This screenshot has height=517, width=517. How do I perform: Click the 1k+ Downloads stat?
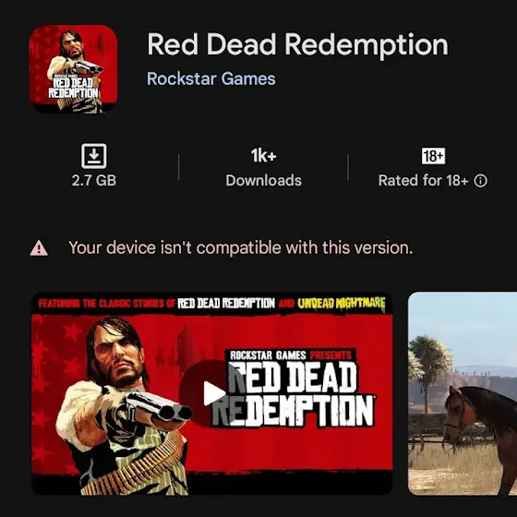click(263, 167)
